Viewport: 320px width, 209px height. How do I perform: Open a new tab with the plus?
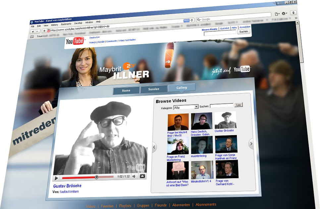click(x=278, y=3)
